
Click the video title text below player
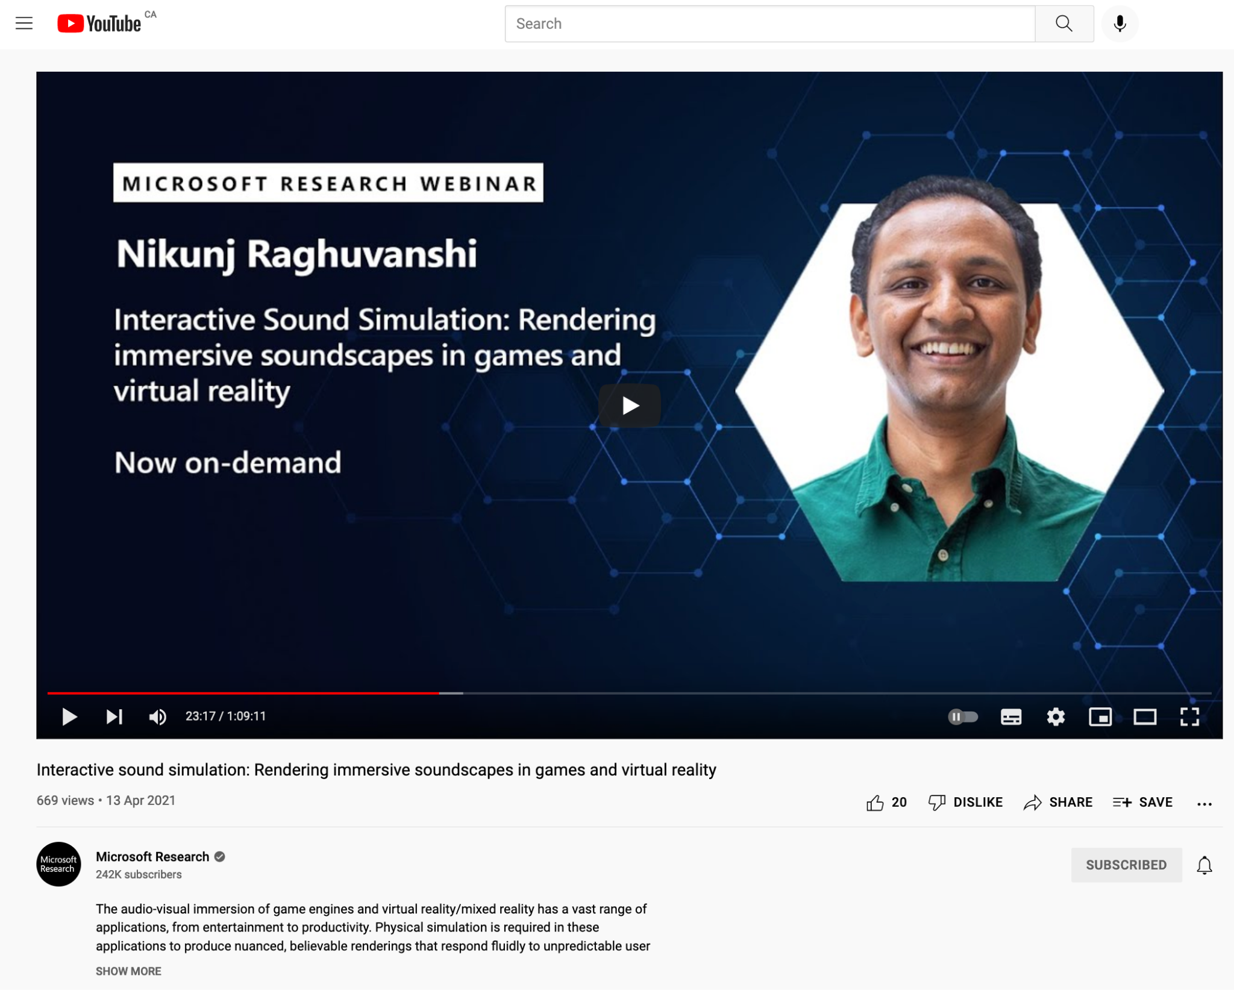[377, 770]
